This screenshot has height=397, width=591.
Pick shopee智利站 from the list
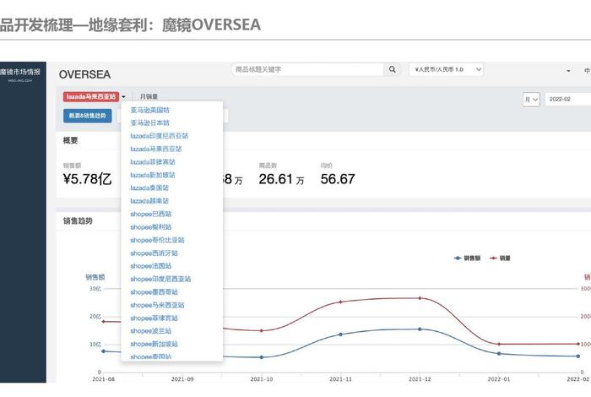click(x=151, y=227)
